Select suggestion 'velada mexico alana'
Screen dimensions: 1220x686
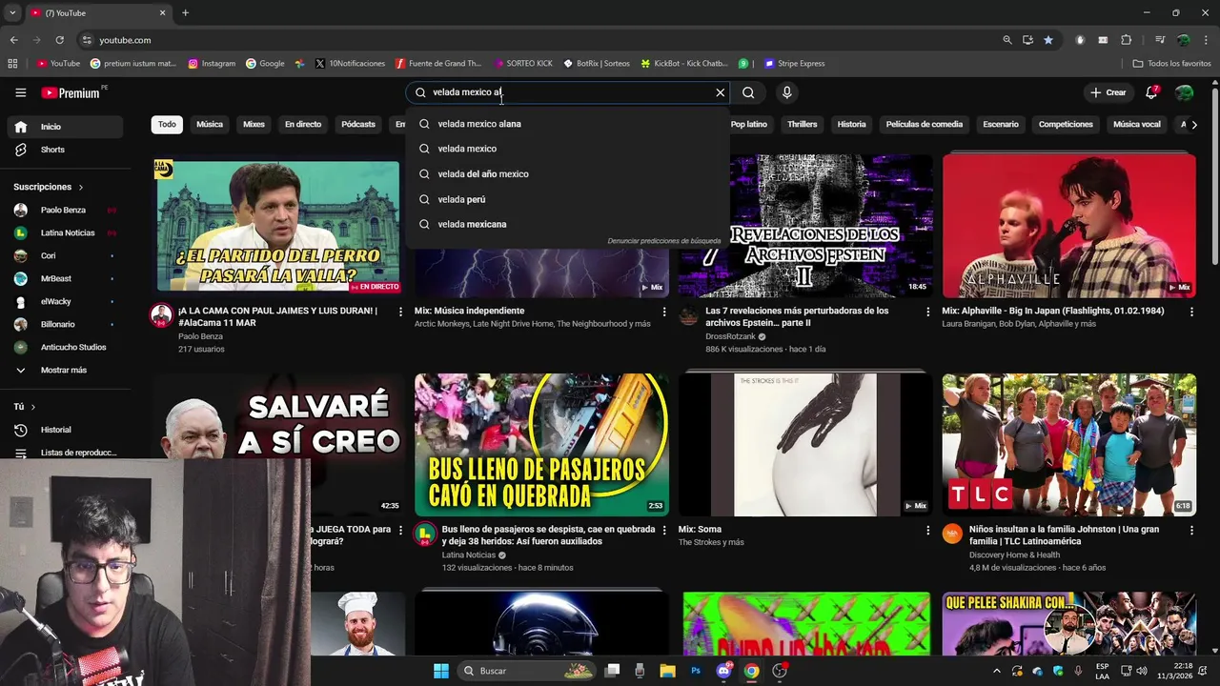(567, 124)
